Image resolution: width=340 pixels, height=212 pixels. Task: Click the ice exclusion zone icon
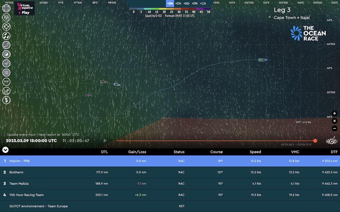(6, 81)
